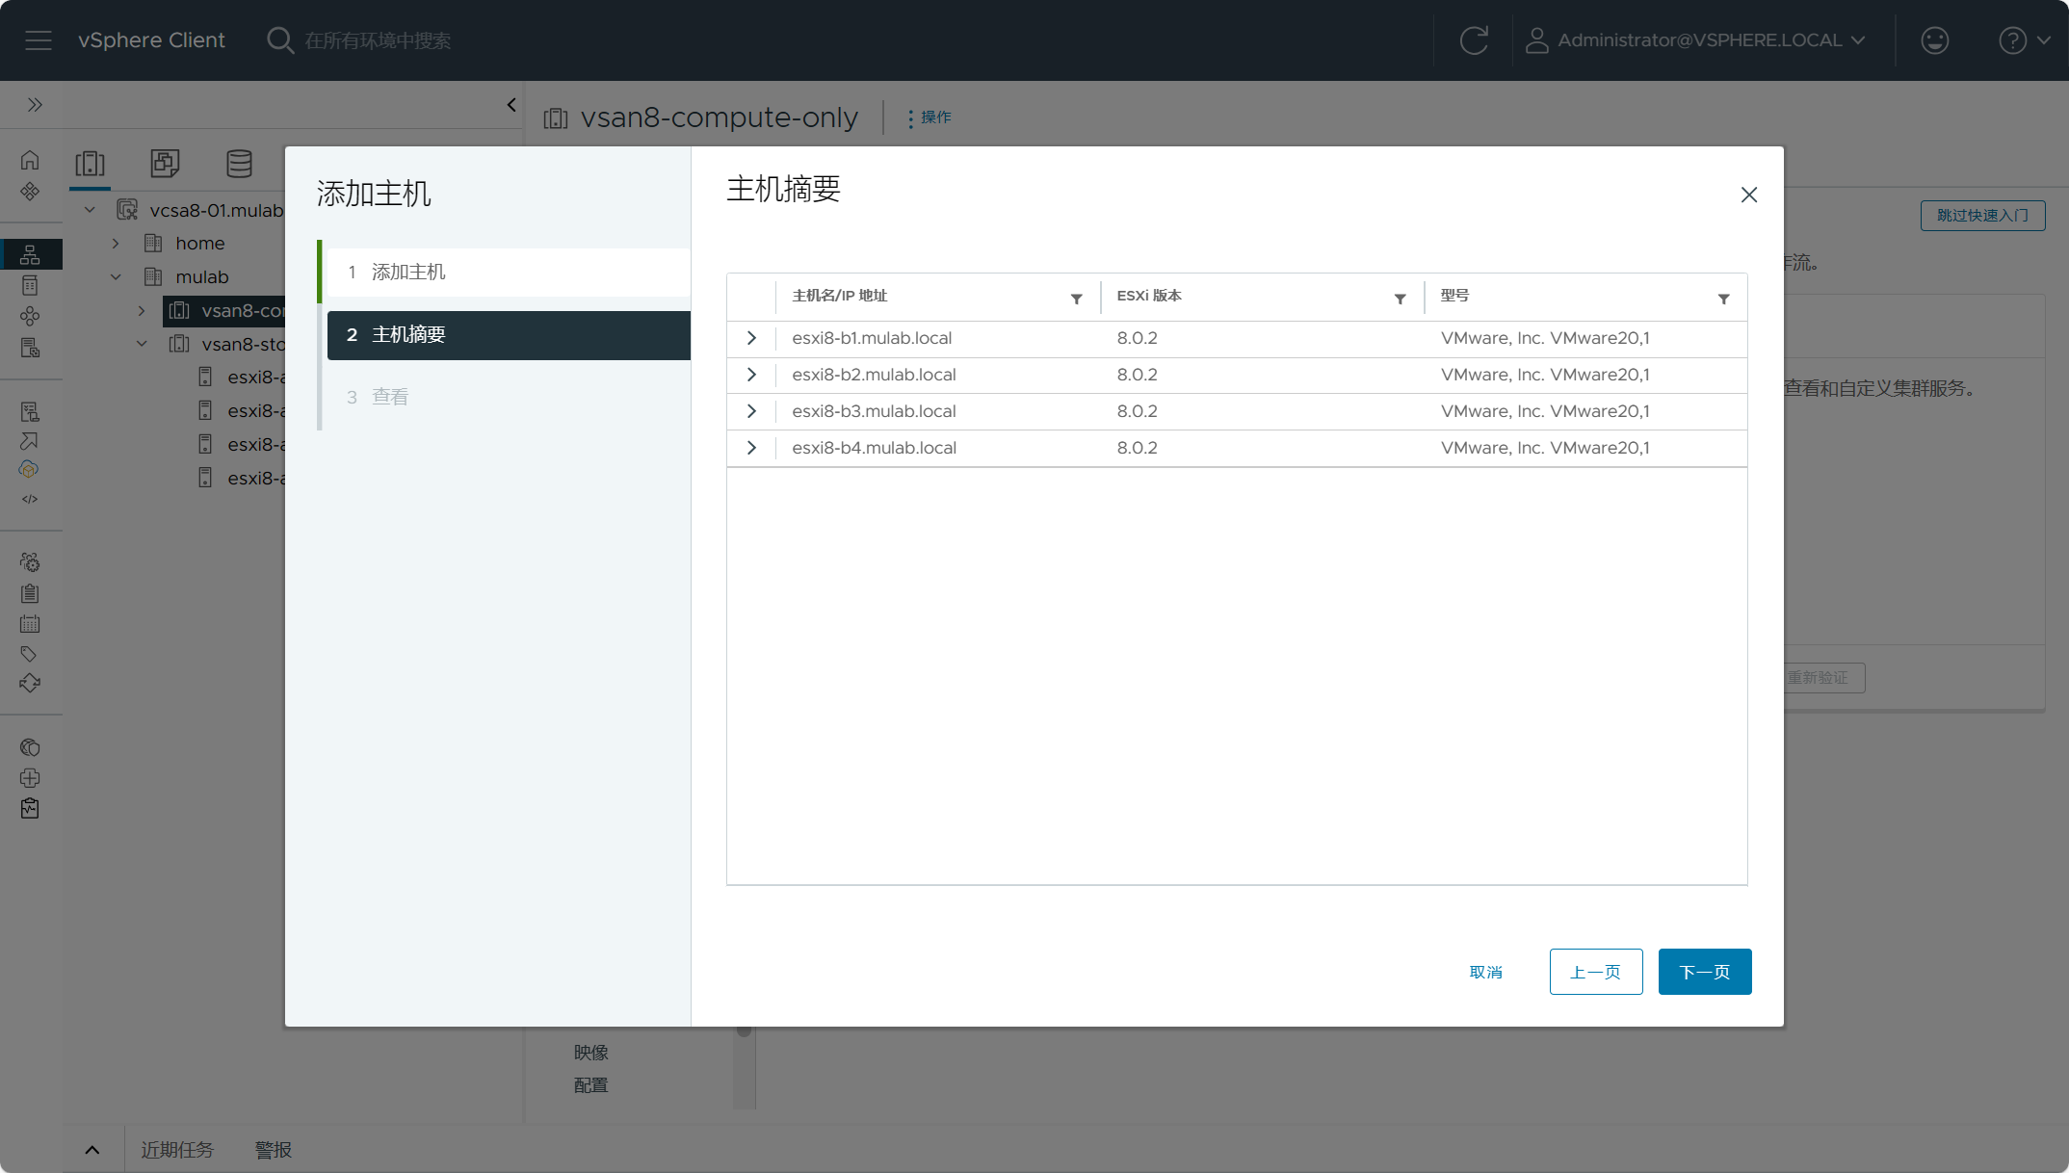Expand row esxi8-b3.mulab.local details

click(x=751, y=412)
